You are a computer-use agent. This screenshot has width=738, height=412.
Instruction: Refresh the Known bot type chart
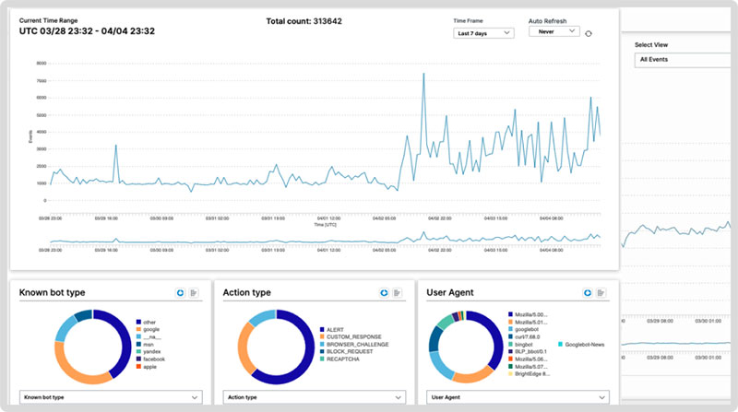(x=180, y=292)
